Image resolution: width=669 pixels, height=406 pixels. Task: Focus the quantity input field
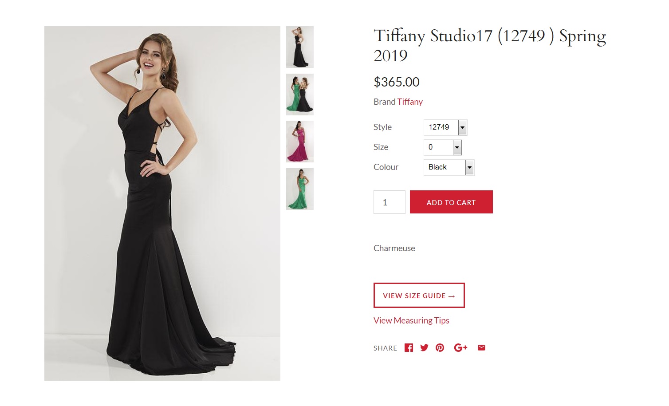pos(389,202)
